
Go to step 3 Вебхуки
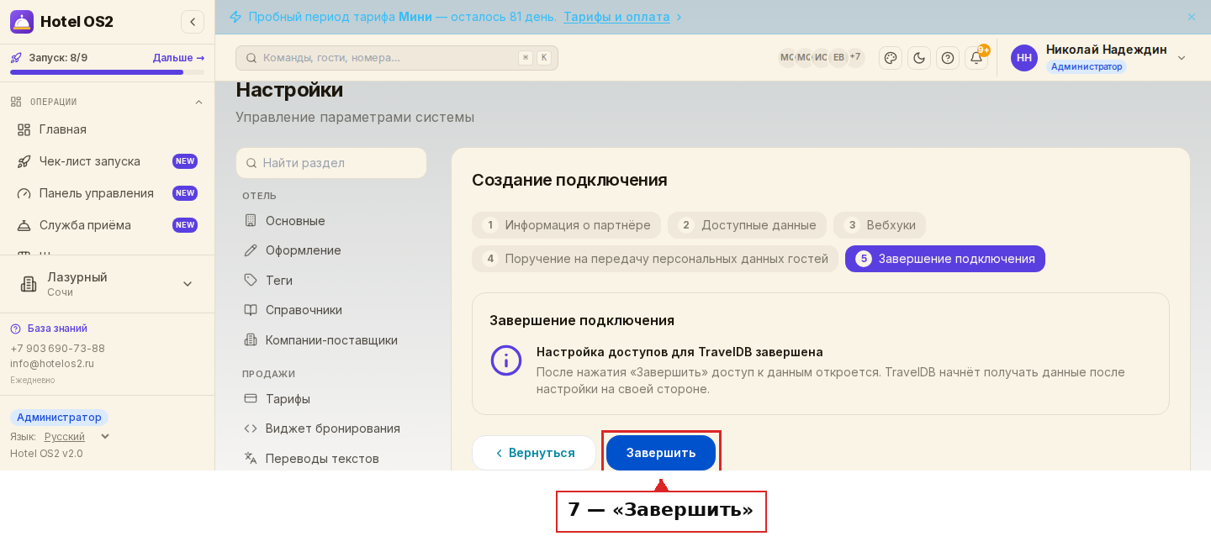point(880,225)
